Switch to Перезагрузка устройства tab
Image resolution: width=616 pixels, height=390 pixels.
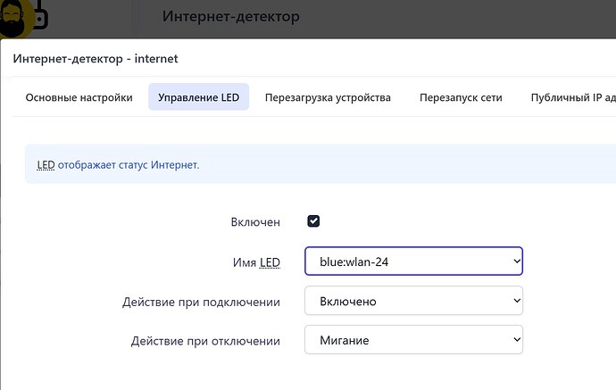328,97
